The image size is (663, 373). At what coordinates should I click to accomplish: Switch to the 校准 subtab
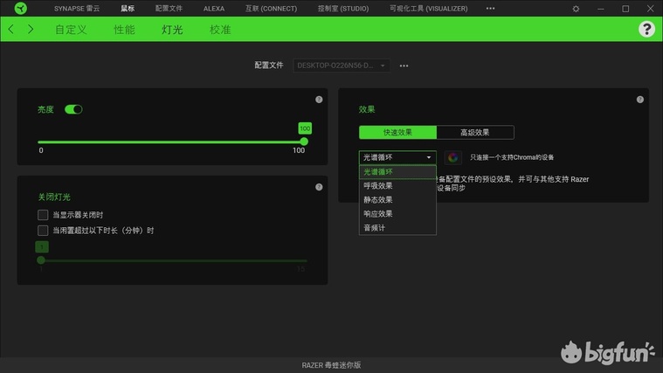pos(220,30)
